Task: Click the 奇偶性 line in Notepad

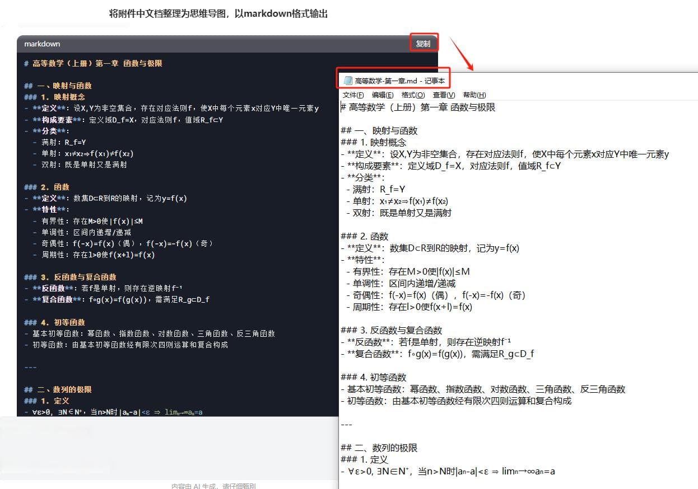Action: [x=436, y=295]
